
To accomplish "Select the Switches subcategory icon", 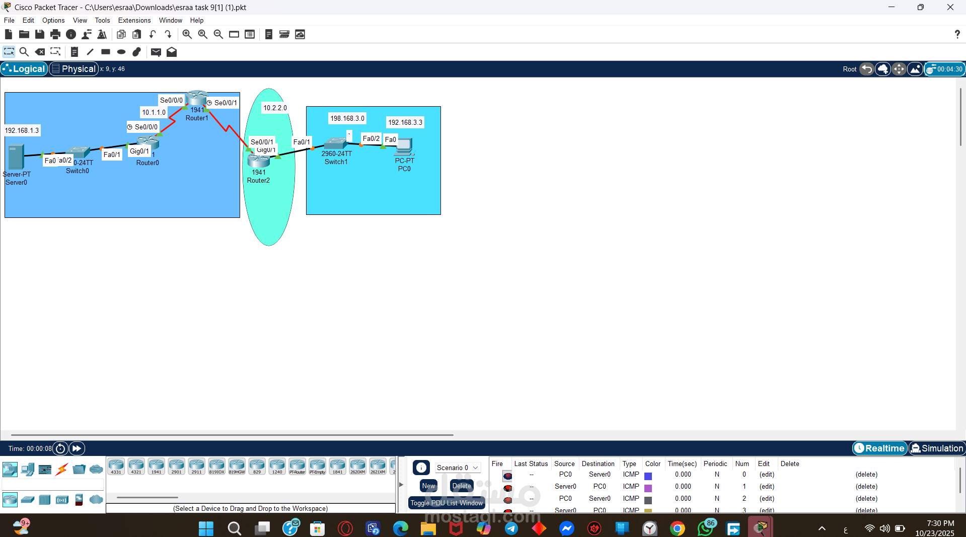I will 28,500.
